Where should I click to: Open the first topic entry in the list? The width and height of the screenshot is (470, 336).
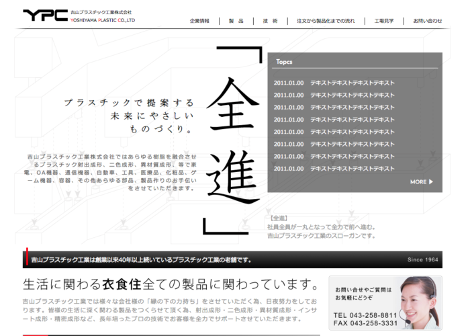click(x=334, y=83)
